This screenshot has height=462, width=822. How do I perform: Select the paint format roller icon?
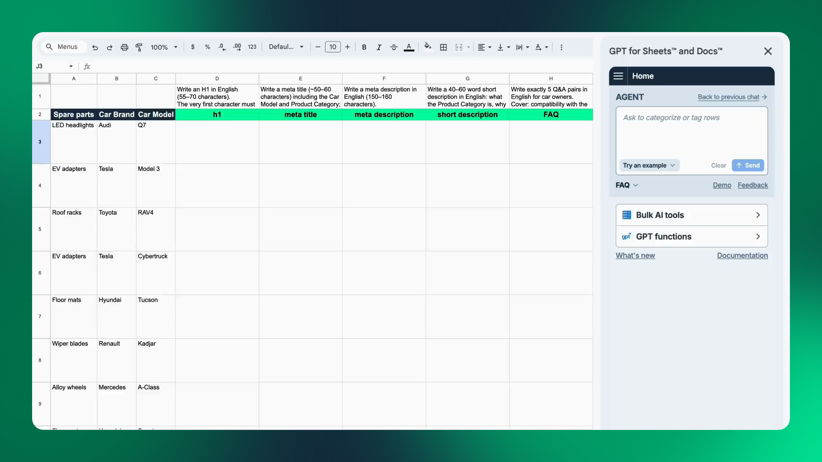tap(139, 47)
